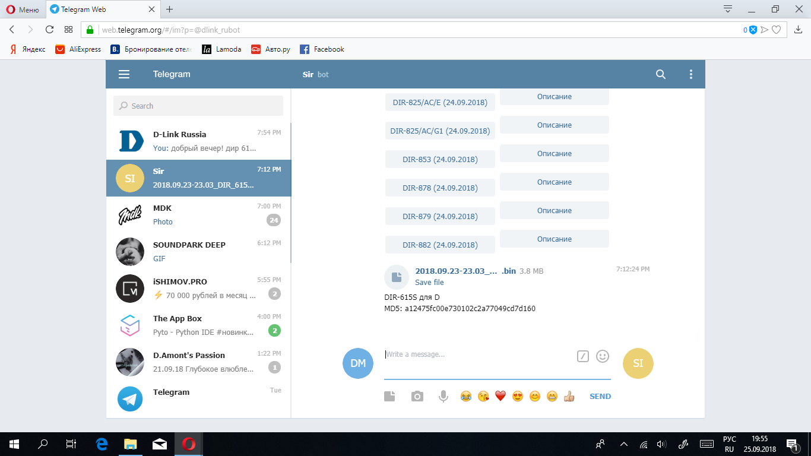Open Windows taskbar search
The height and width of the screenshot is (456, 811).
click(x=43, y=444)
